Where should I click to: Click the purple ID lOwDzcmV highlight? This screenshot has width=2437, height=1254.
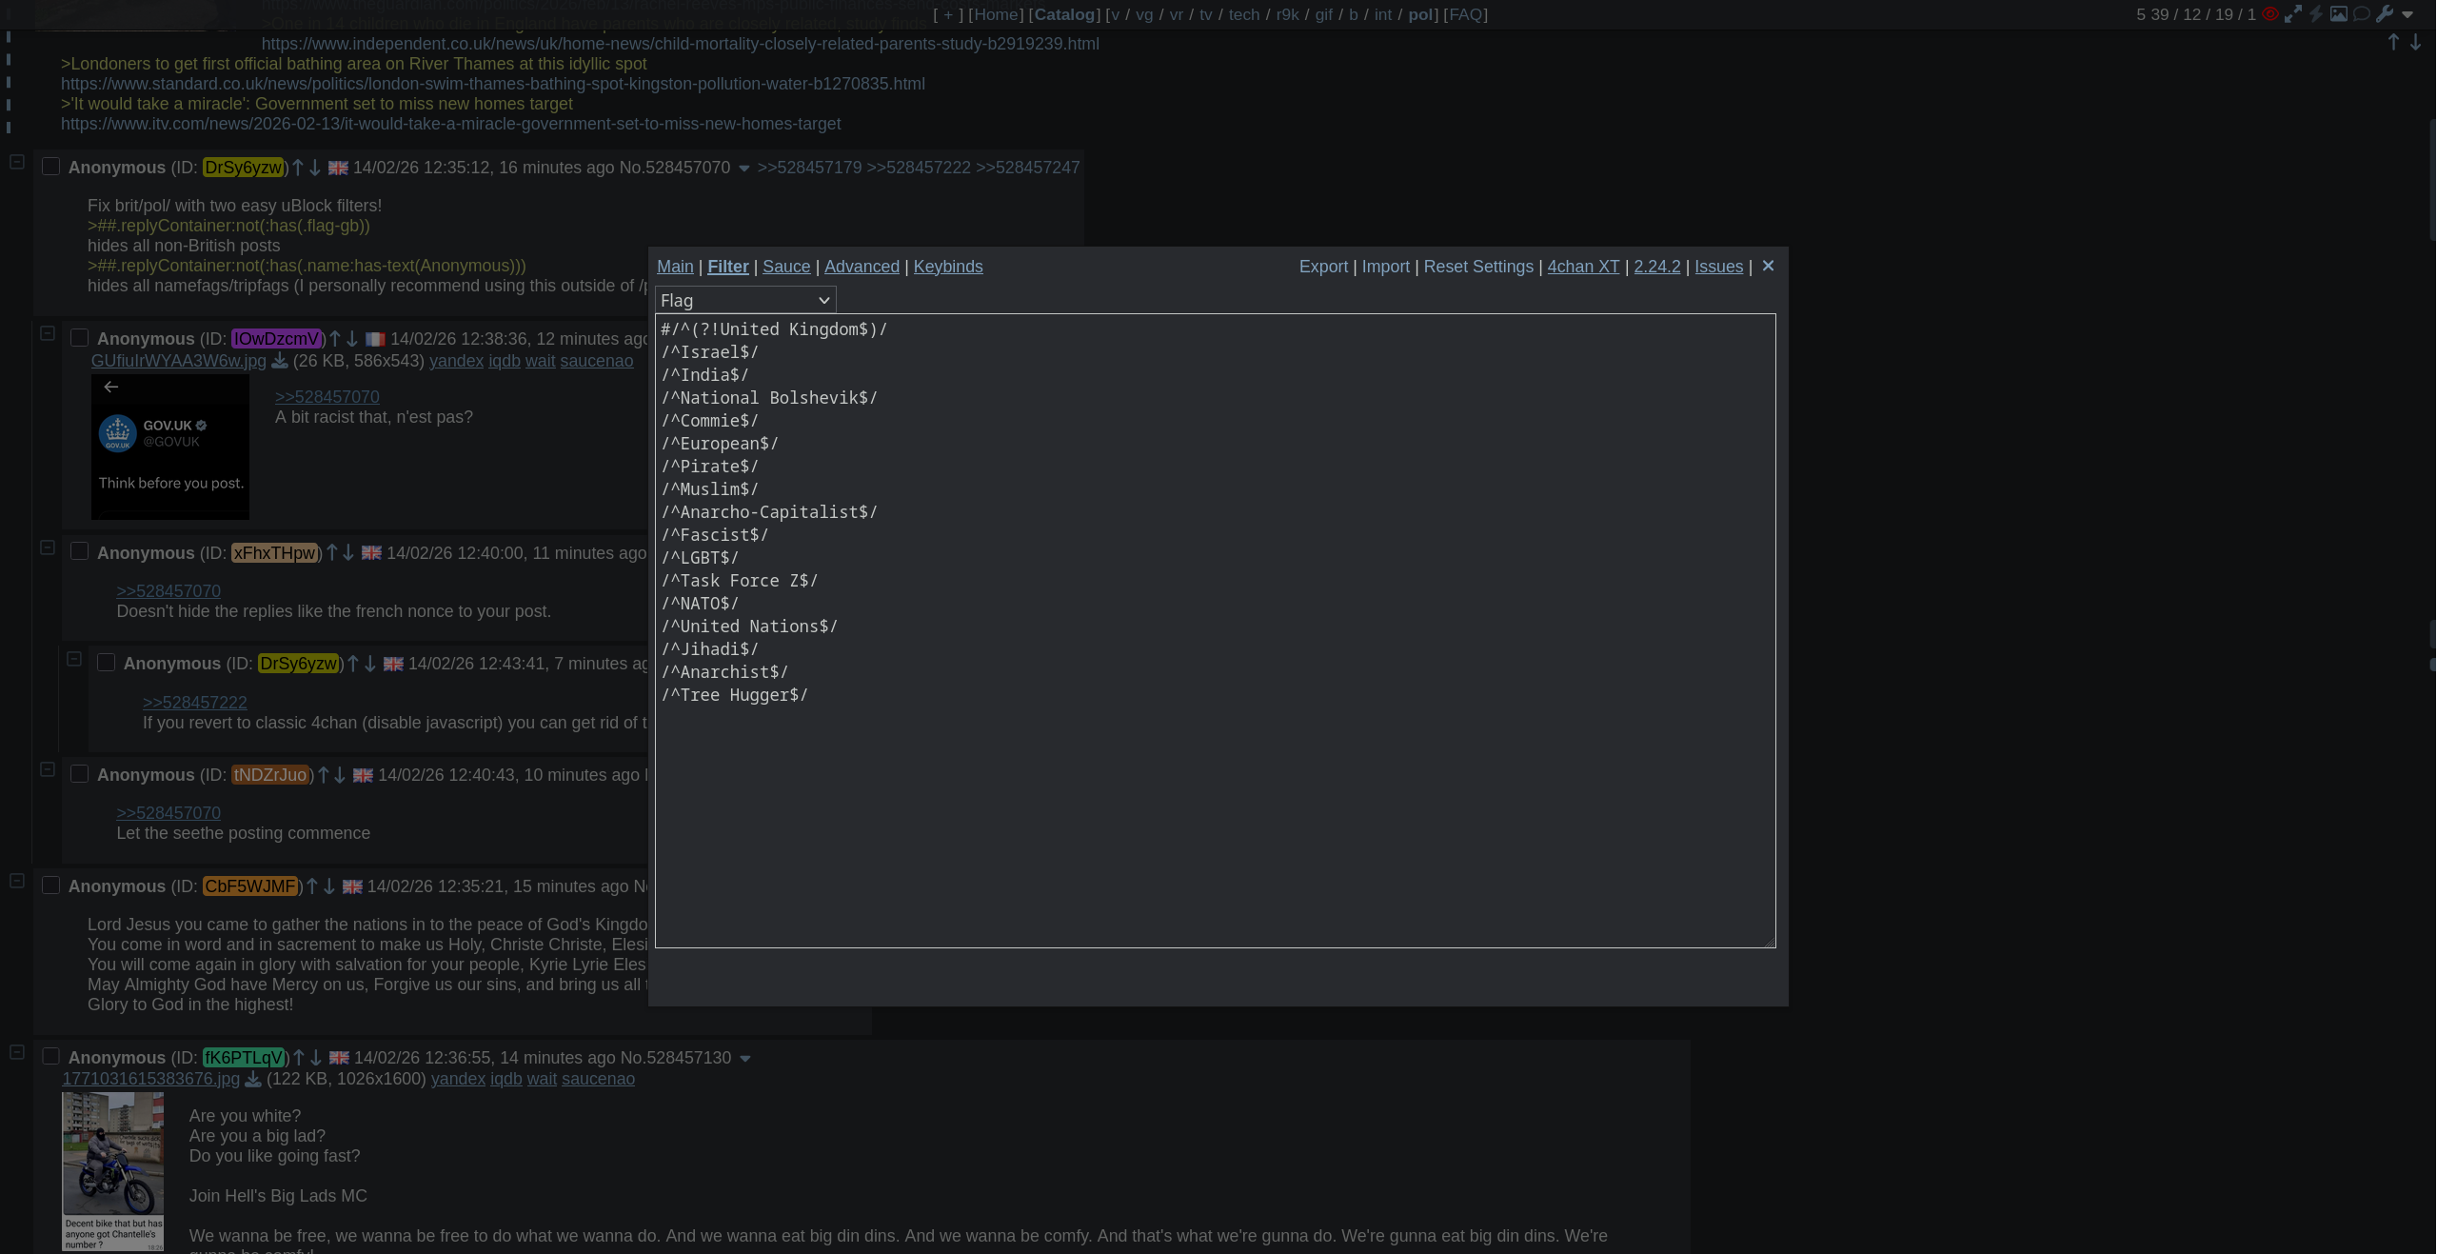[276, 339]
